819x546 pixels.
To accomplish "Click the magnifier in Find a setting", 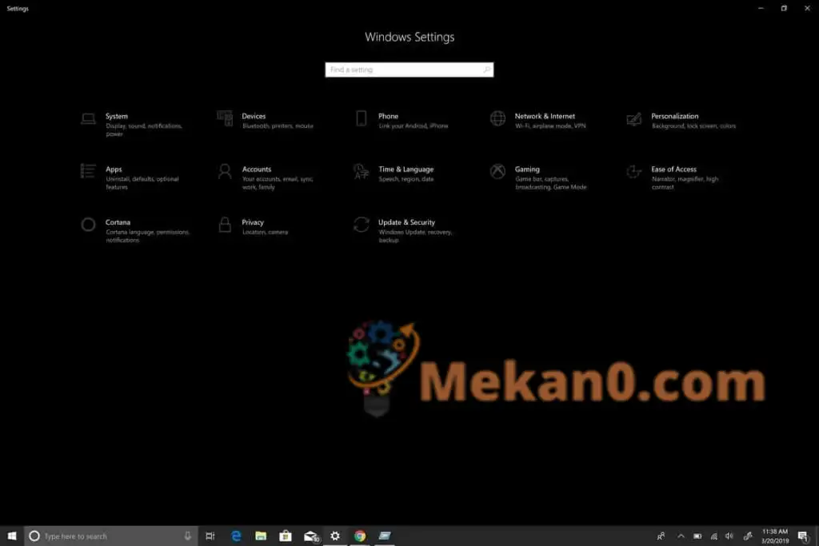I will pos(486,70).
